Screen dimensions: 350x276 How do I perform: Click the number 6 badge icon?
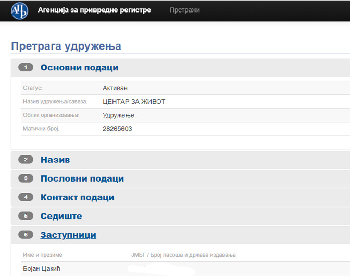[26, 235]
